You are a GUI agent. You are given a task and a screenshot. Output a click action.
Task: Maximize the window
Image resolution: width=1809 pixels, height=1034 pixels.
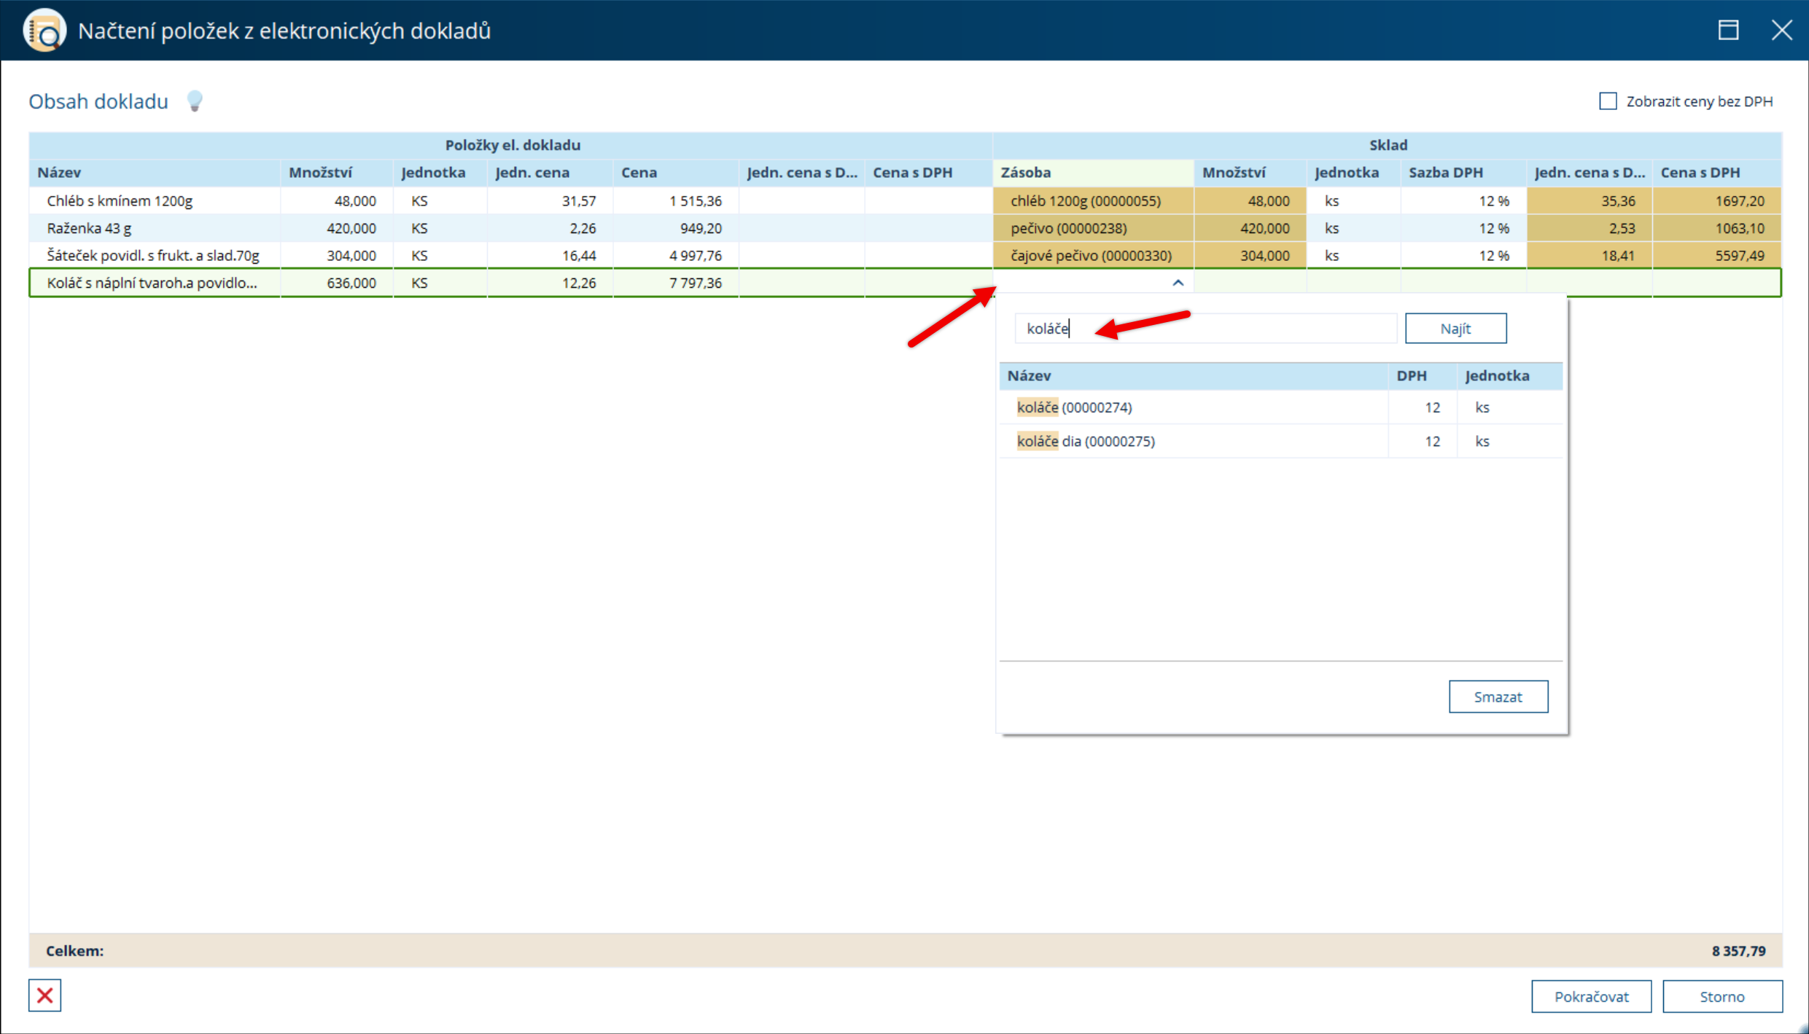pos(1728,31)
